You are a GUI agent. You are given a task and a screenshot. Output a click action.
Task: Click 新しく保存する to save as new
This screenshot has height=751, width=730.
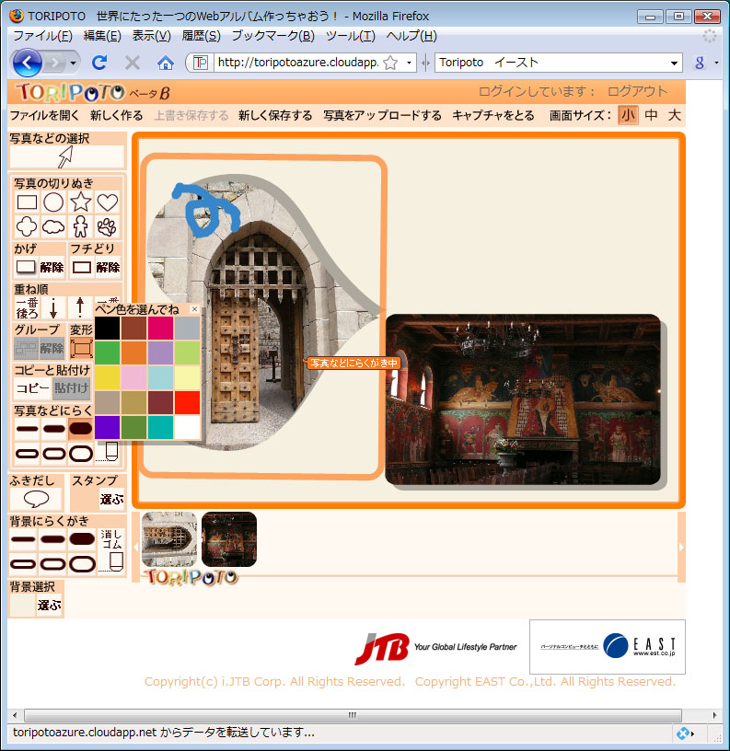pos(275,115)
